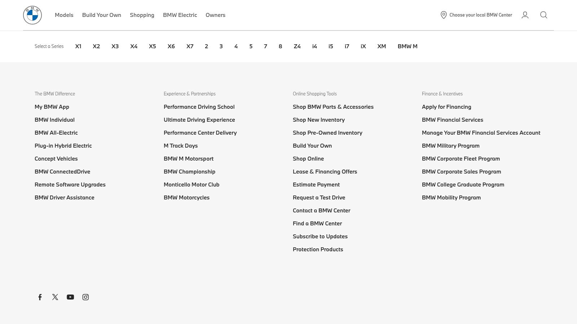The image size is (577, 324).
Task: Open the Owners menu
Action: click(216, 15)
